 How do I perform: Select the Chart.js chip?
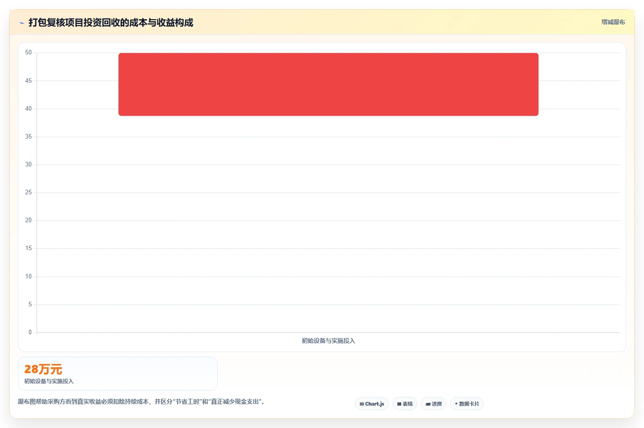(372, 404)
